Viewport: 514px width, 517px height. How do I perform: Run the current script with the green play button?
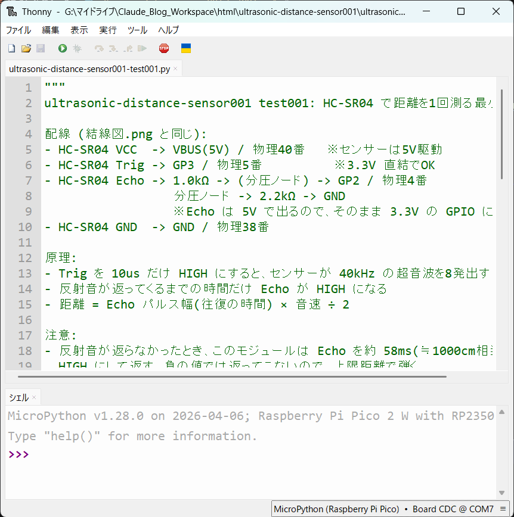(x=63, y=48)
